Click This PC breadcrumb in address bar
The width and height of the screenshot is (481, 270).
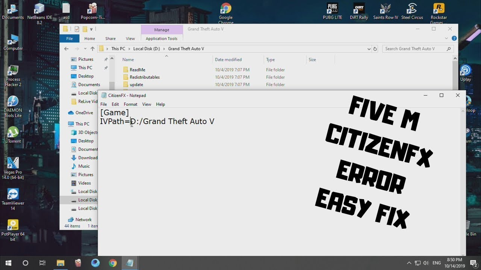click(118, 49)
